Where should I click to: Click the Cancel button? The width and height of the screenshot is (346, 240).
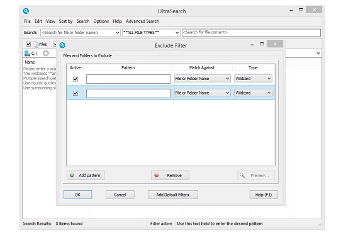(x=120, y=195)
